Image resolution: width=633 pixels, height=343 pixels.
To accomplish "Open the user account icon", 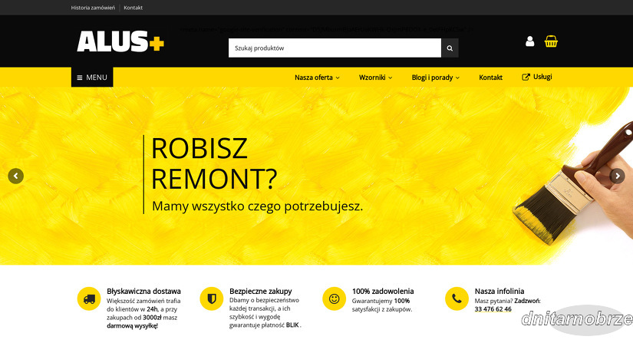I will 529,41.
